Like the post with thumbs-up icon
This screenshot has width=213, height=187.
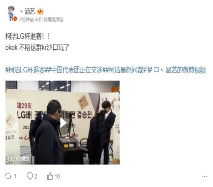53,176
